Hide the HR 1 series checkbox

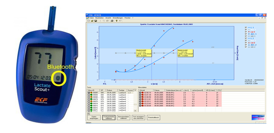246,36
